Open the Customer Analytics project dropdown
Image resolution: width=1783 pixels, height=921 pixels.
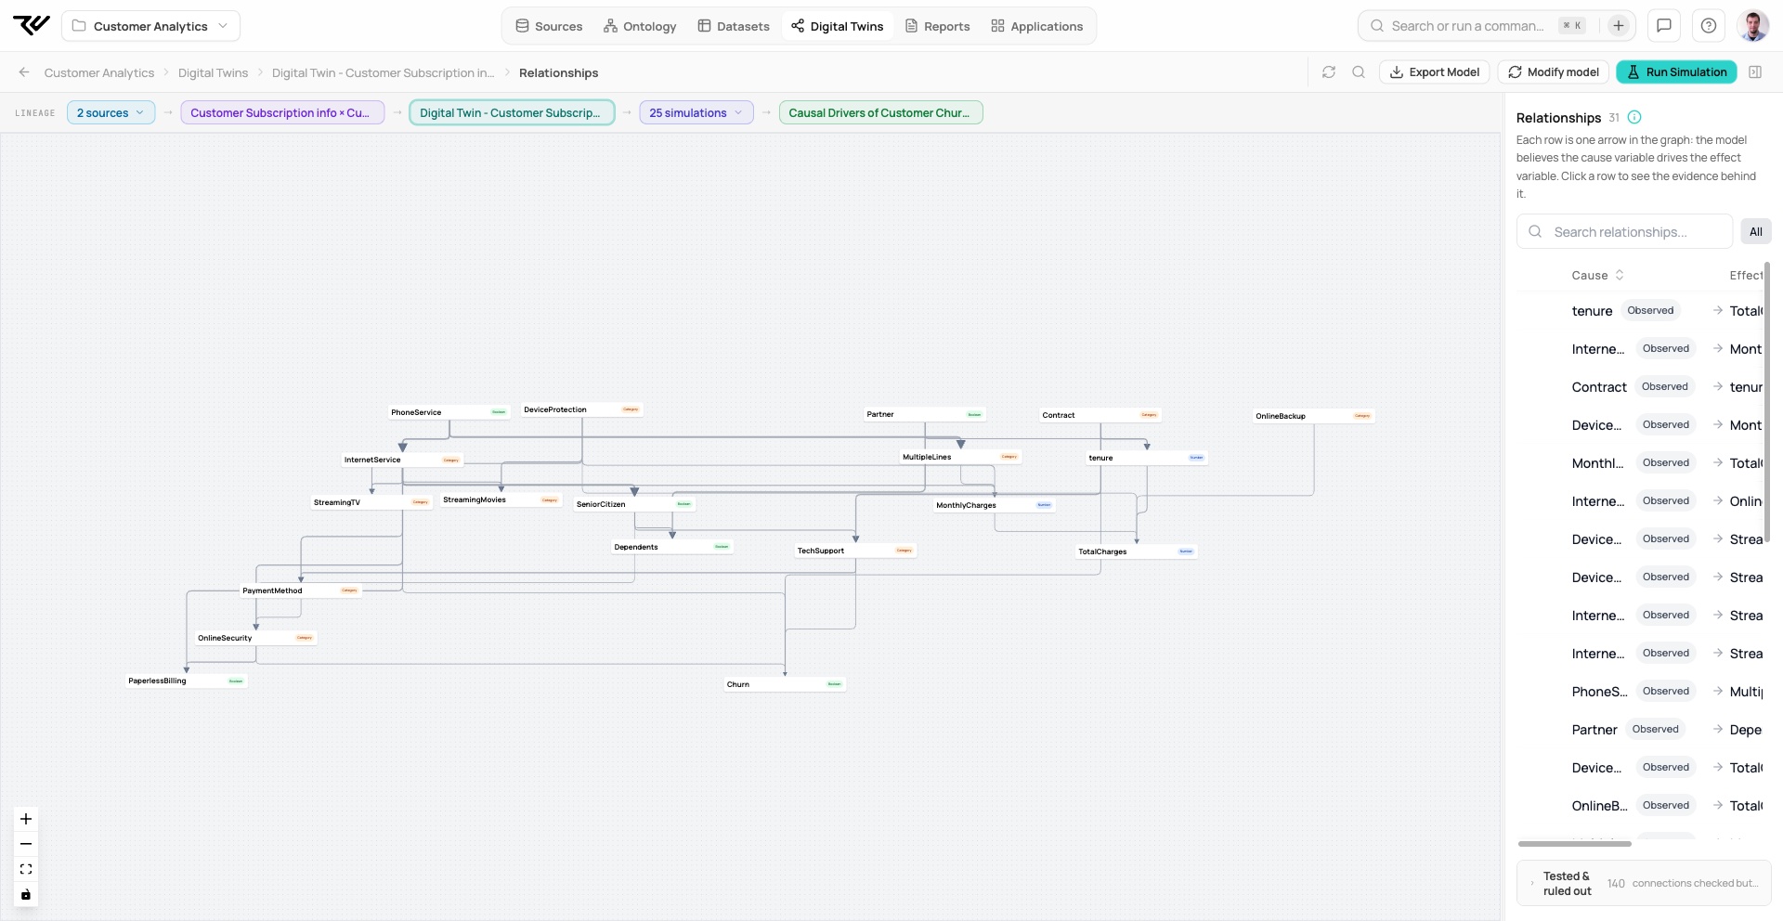(150, 26)
